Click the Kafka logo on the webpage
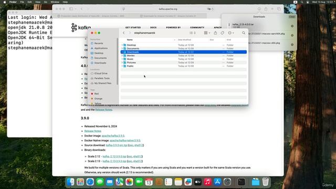 click(81, 27)
